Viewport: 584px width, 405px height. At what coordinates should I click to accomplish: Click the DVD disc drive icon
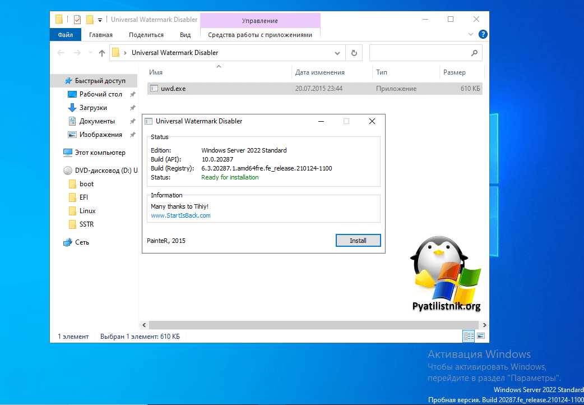pyautogui.click(x=68, y=171)
